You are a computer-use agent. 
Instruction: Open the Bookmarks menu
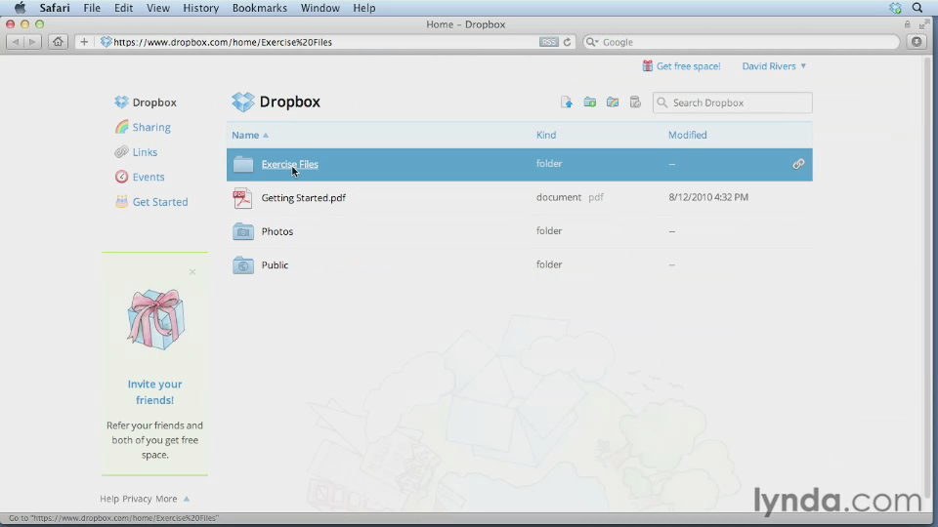click(x=260, y=8)
